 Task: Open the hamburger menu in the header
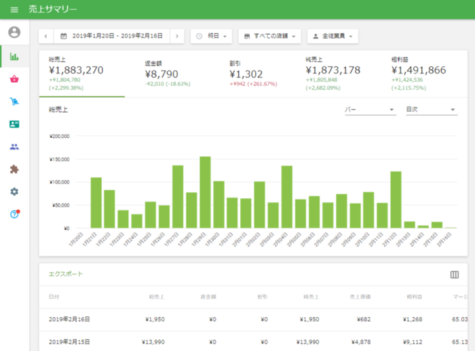tap(14, 10)
